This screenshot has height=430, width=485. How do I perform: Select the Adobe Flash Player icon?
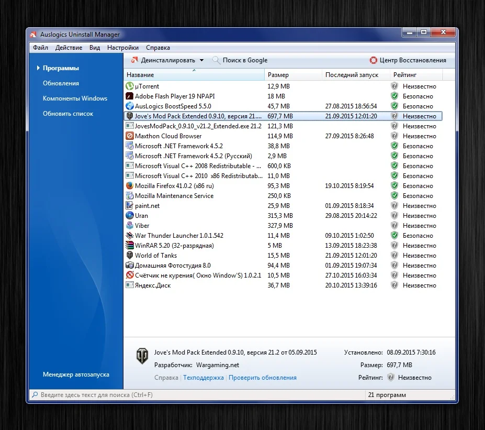(x=130, y=96)
